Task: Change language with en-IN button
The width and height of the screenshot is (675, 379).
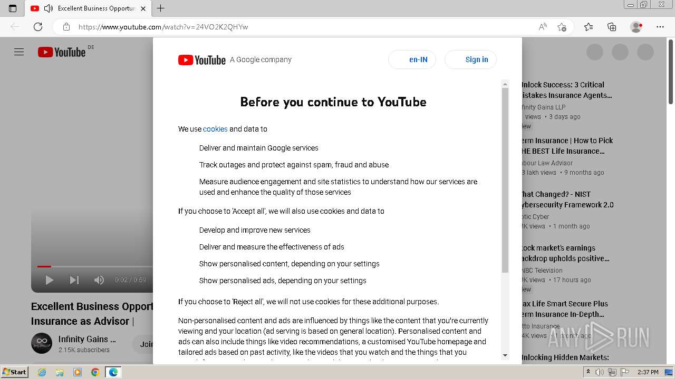Action: 412,59
